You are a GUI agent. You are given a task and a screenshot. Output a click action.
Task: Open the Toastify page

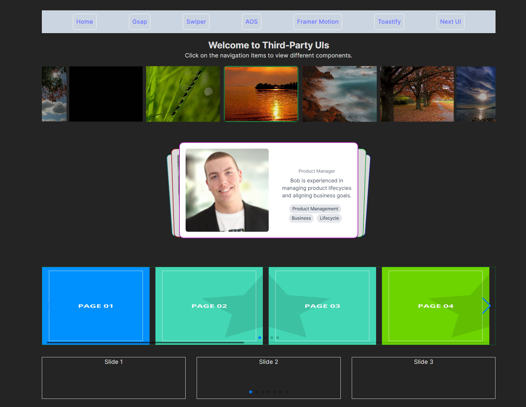click(389, 22)
